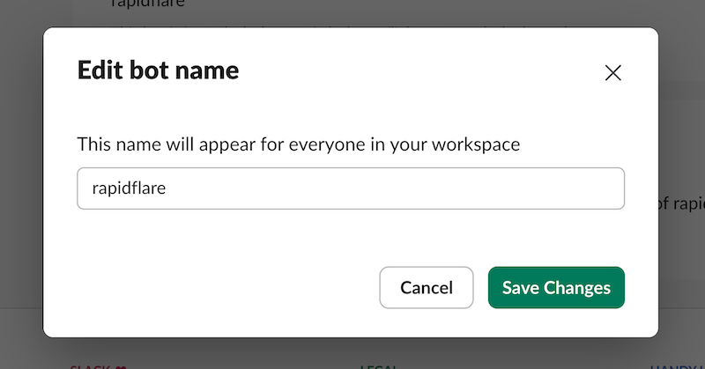Screen dimensions: 705x369
Task: Click the heart icon beside SLACK in footer
Action: pyautogui.click(x=121, y=366)
